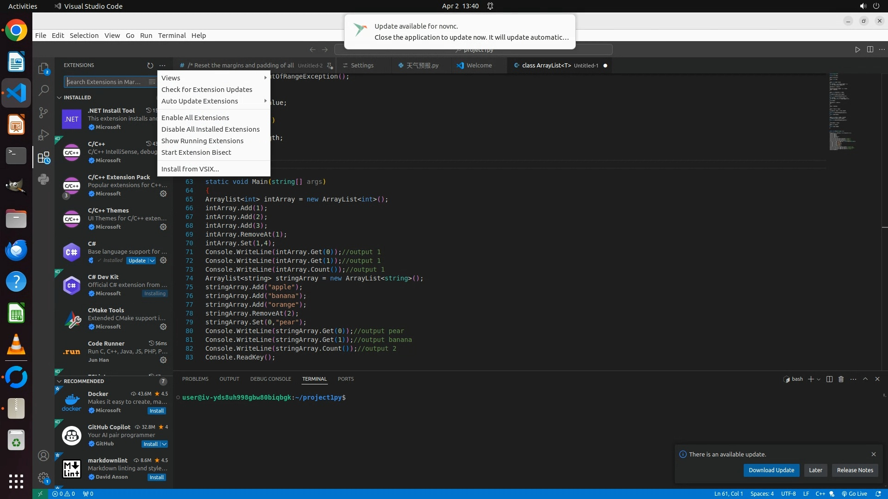
Task: Switch to the Welcome editor tab
Action: click(479, 66)
